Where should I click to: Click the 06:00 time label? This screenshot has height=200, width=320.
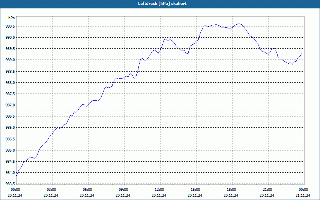88,190
